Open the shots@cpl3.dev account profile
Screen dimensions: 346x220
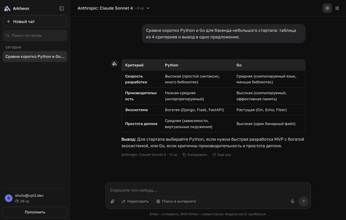pos(35,198)
